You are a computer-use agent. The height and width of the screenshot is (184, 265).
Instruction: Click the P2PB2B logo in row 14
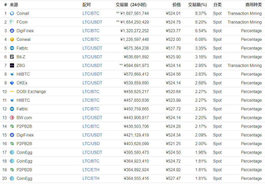point(12,126)
